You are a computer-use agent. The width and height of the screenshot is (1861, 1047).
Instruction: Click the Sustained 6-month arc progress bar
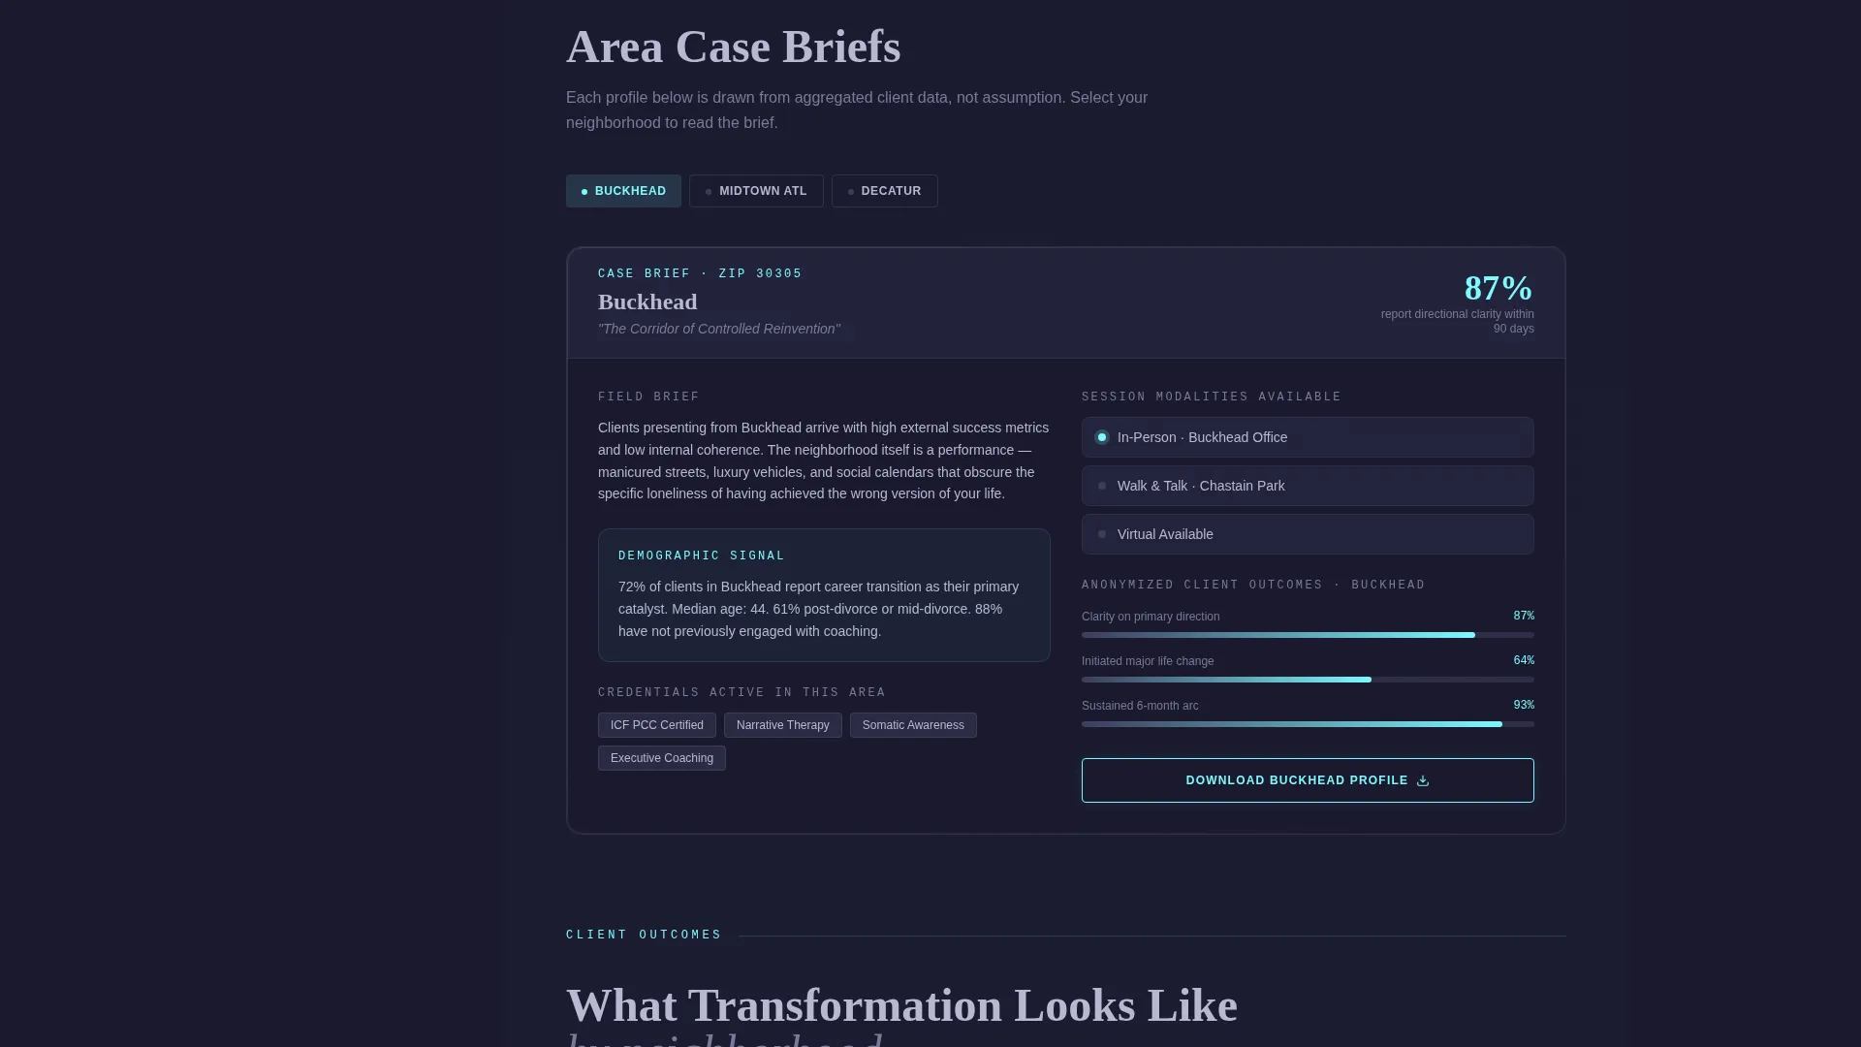point(1308,724)
